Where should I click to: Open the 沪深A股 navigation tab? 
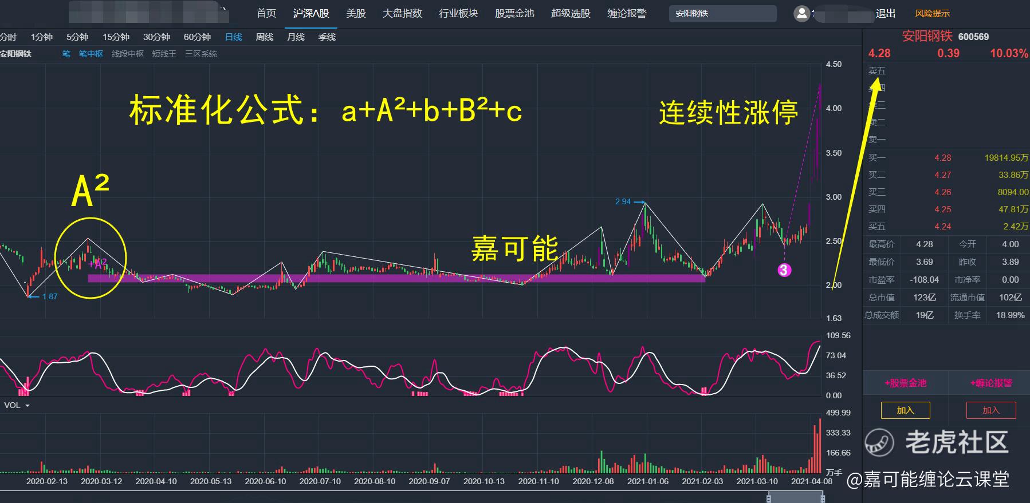pyautogui.click(x=311, y=13)
